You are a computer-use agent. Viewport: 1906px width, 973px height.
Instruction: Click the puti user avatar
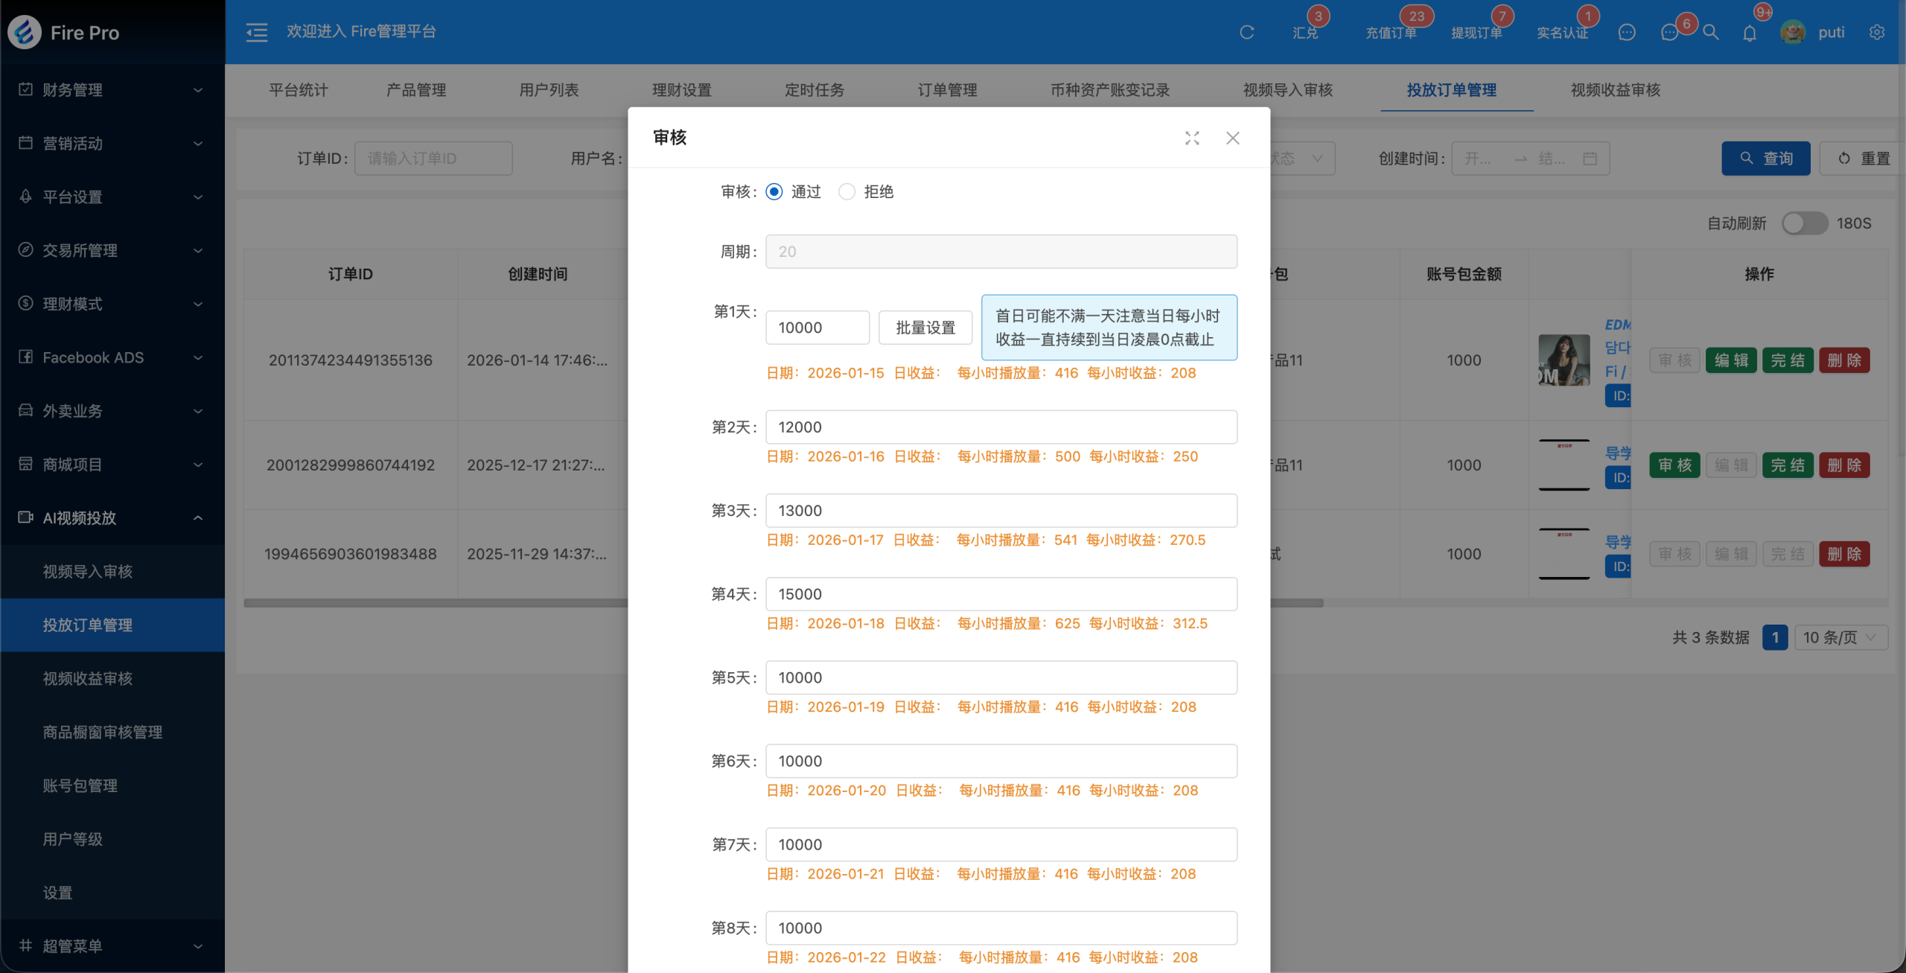point(1793,32)
